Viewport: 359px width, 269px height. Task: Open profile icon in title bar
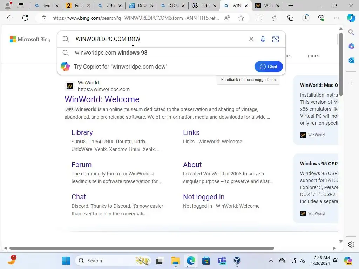coord(8,6)
